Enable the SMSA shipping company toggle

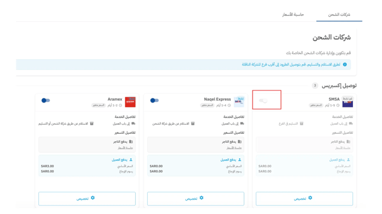pos(263,100)
